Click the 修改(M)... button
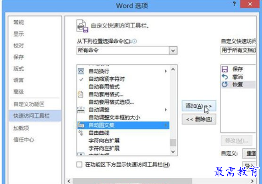 (x=236, y=140)
